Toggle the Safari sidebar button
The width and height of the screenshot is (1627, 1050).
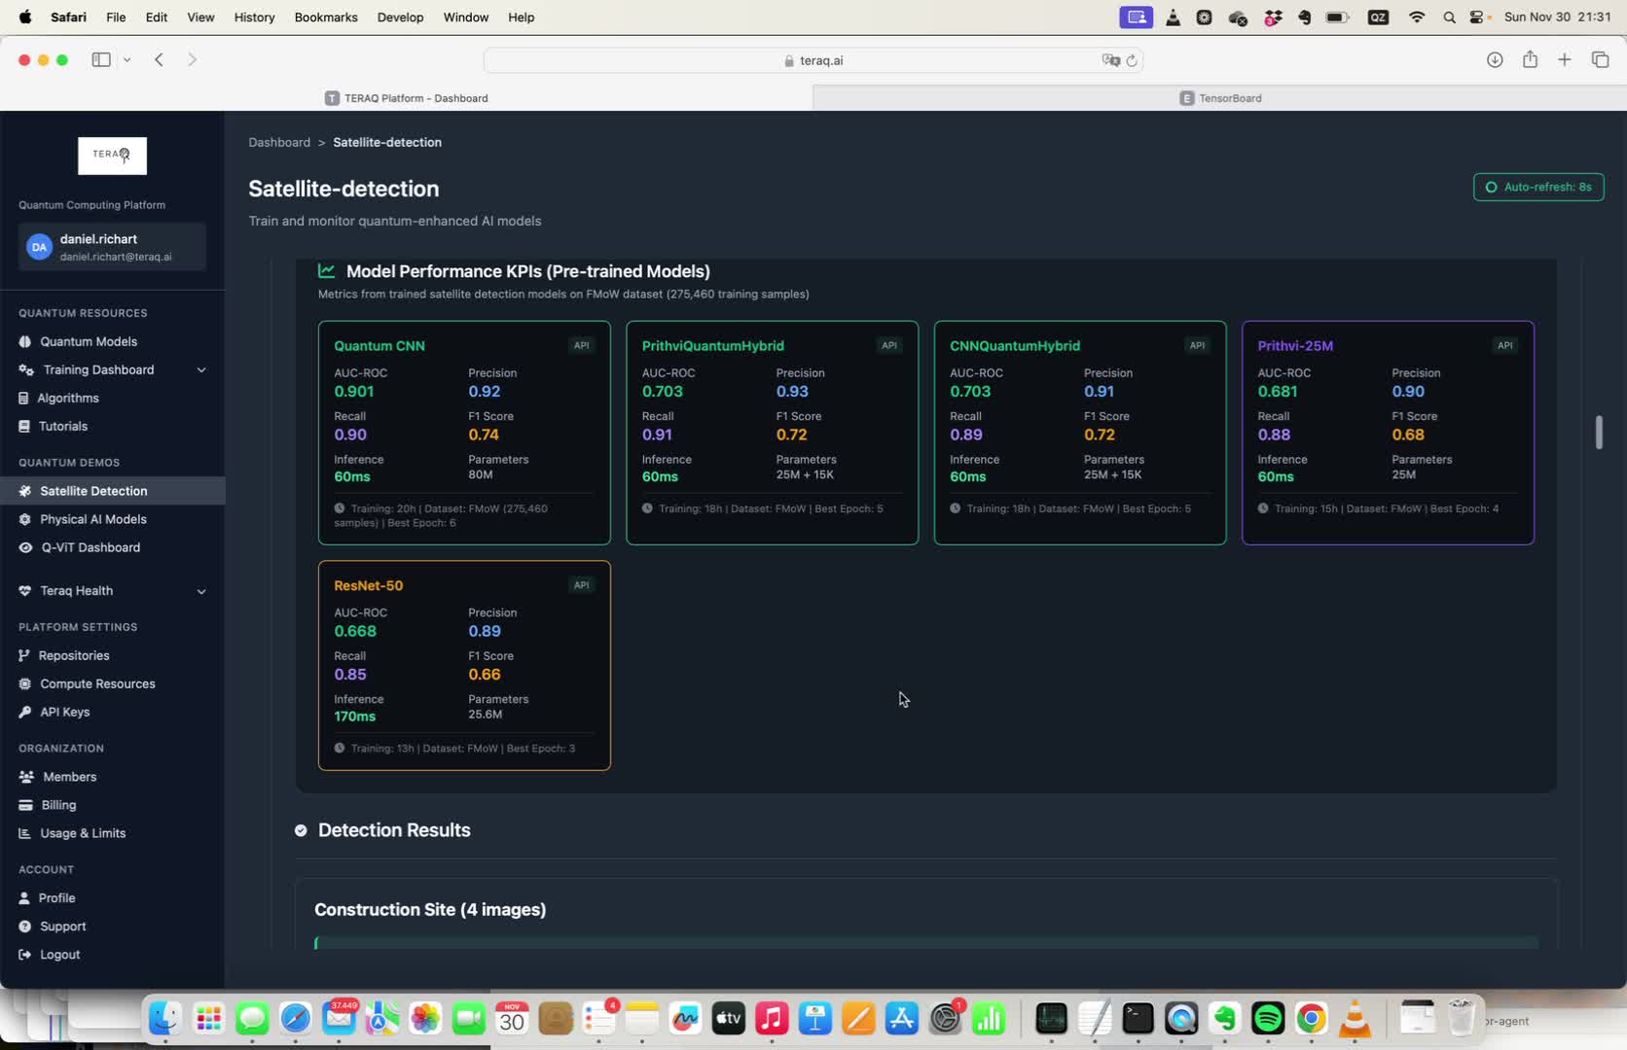[x=101, y=60]
